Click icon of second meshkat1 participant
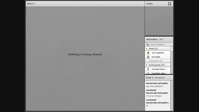The height and width of the screenshot is (112, 199). (148, 73)
